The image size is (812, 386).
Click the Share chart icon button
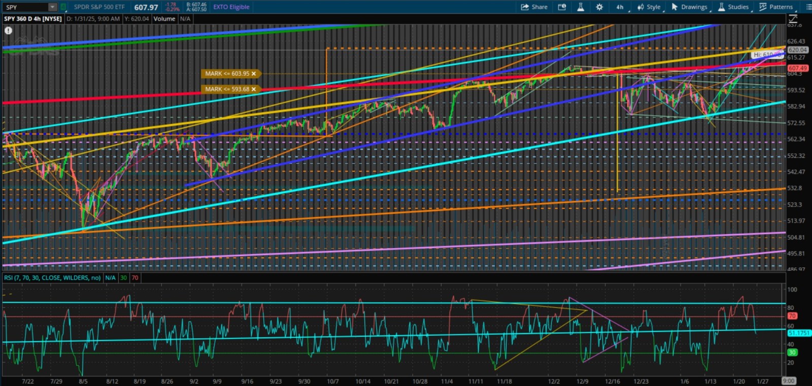click(534, 7)
